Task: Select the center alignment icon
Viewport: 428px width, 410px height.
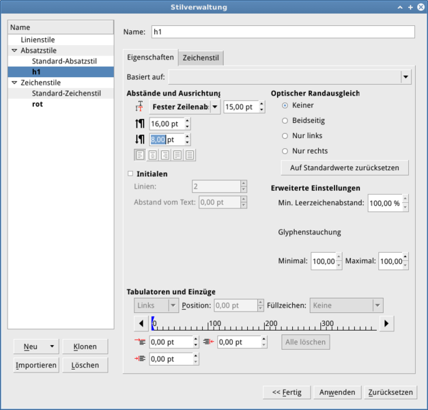Action: 152,155
